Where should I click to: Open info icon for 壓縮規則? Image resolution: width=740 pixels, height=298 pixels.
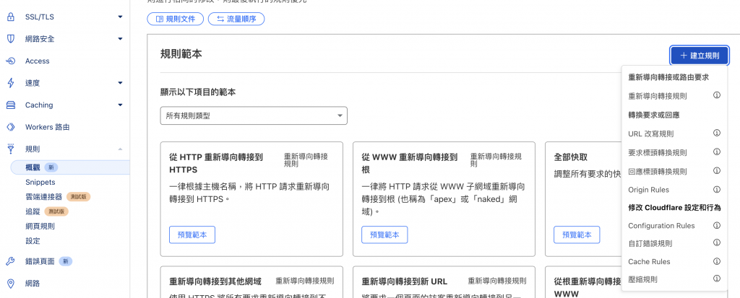716,279
